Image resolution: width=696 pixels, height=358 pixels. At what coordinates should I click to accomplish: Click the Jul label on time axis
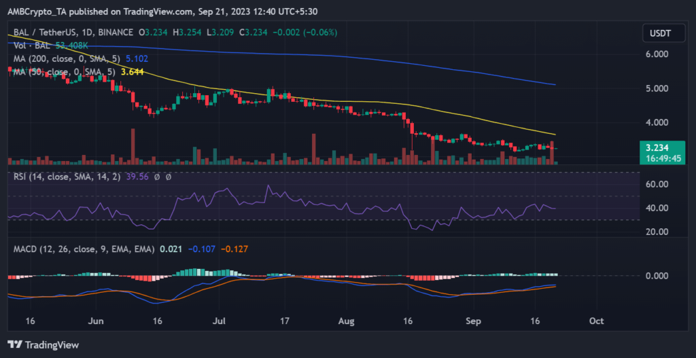220,319
